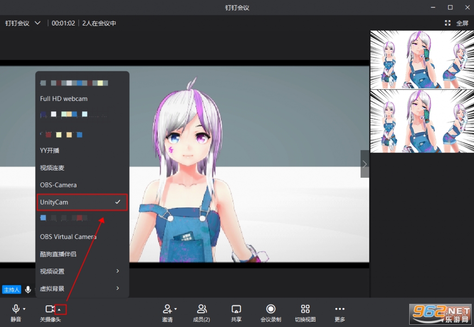Open dropdown arrow next to 邀请
The height and width of the screenshot is (327, 474).
point(175,309)
